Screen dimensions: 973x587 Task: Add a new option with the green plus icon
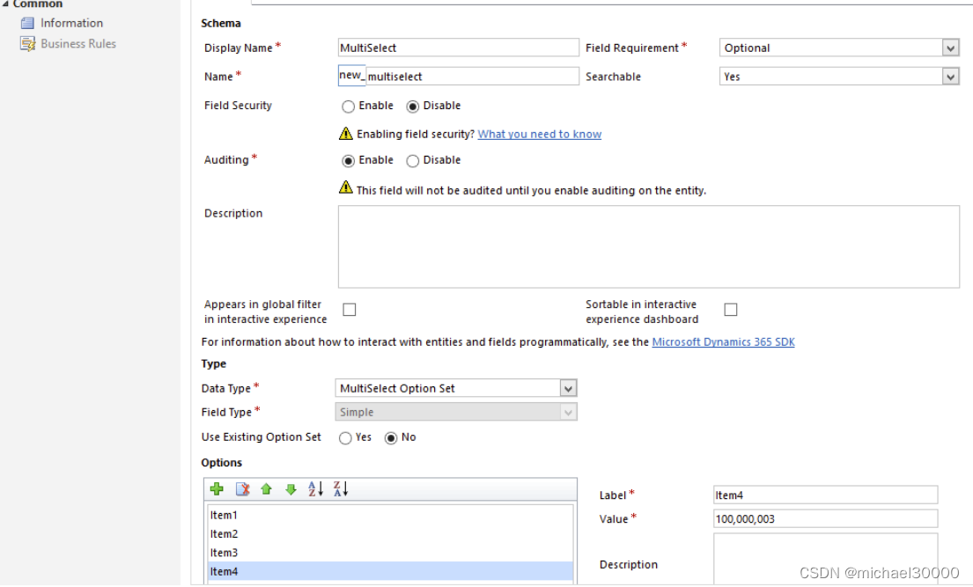click(x=217, y=489)
